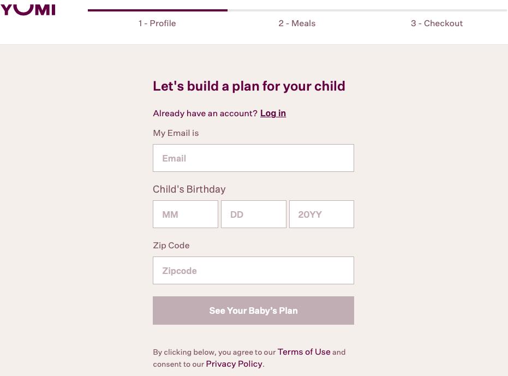Viewport: 508px width, 376px height.
Task: Click the YUMI logo
Action: [x=28, y=9]
